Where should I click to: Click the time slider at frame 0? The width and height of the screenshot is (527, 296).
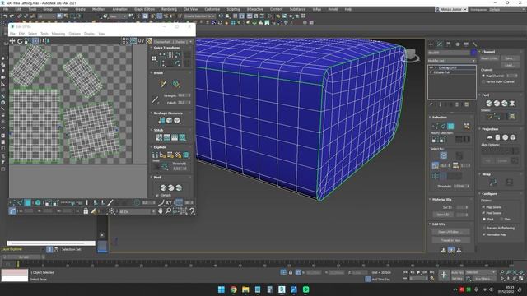coord(24,257)
